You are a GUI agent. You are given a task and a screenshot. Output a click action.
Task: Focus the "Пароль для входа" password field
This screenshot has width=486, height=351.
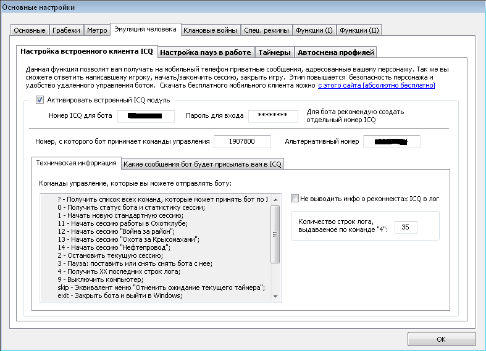pyautogui.click(x=273, y=116)
